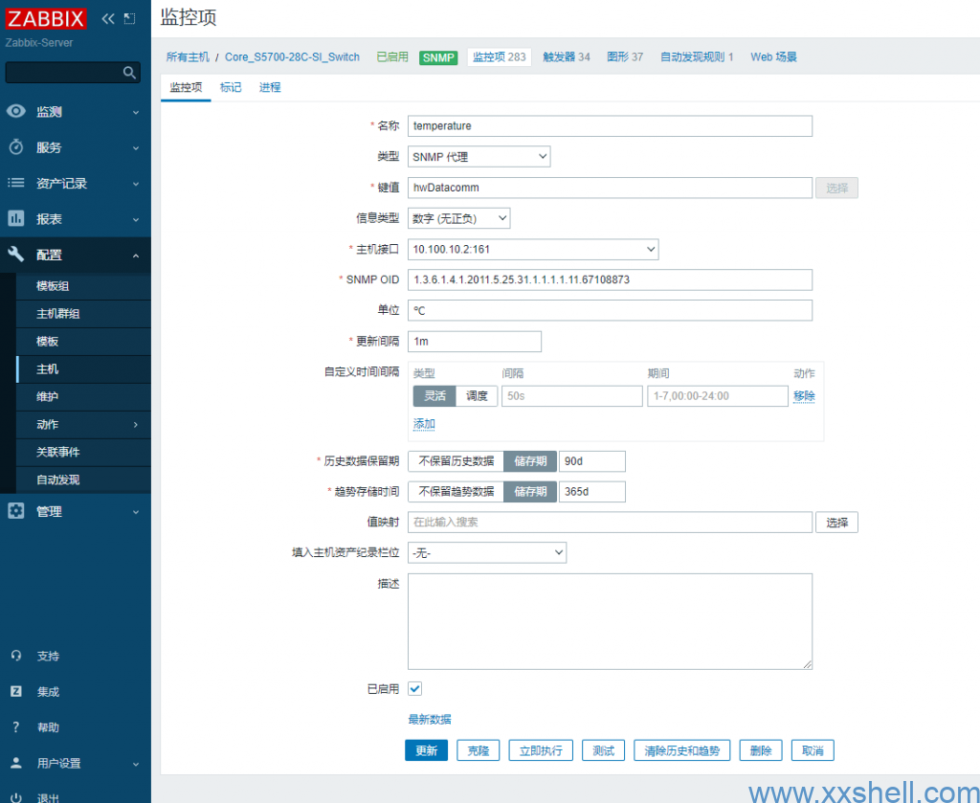Switch to the 进程 tab
The width and height of the screenshot is (980, 803).
[x=270, y=87]
